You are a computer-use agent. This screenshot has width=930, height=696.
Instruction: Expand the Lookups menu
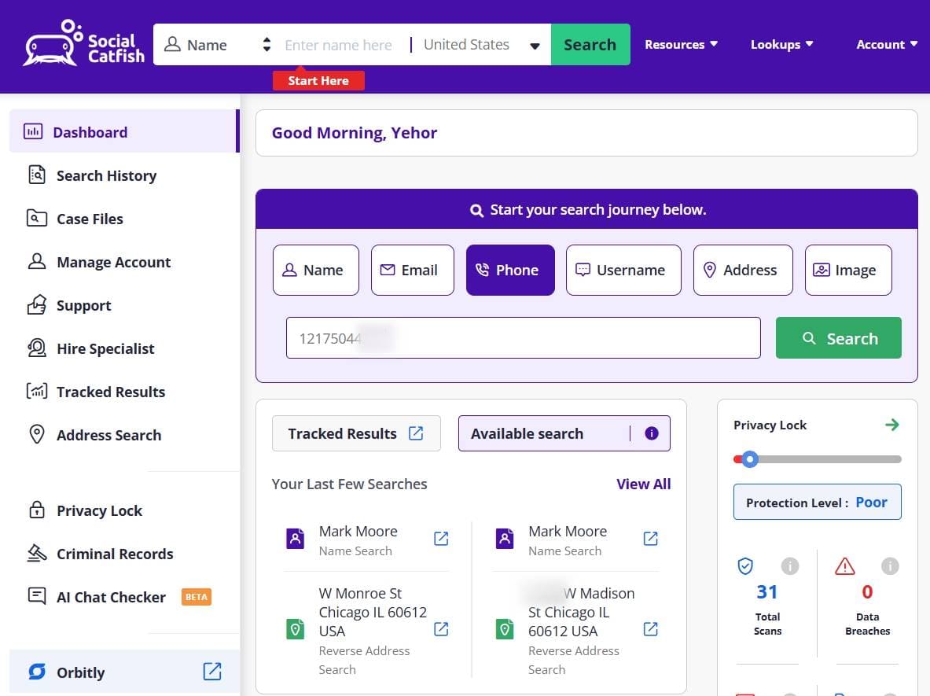click(781, 45)
